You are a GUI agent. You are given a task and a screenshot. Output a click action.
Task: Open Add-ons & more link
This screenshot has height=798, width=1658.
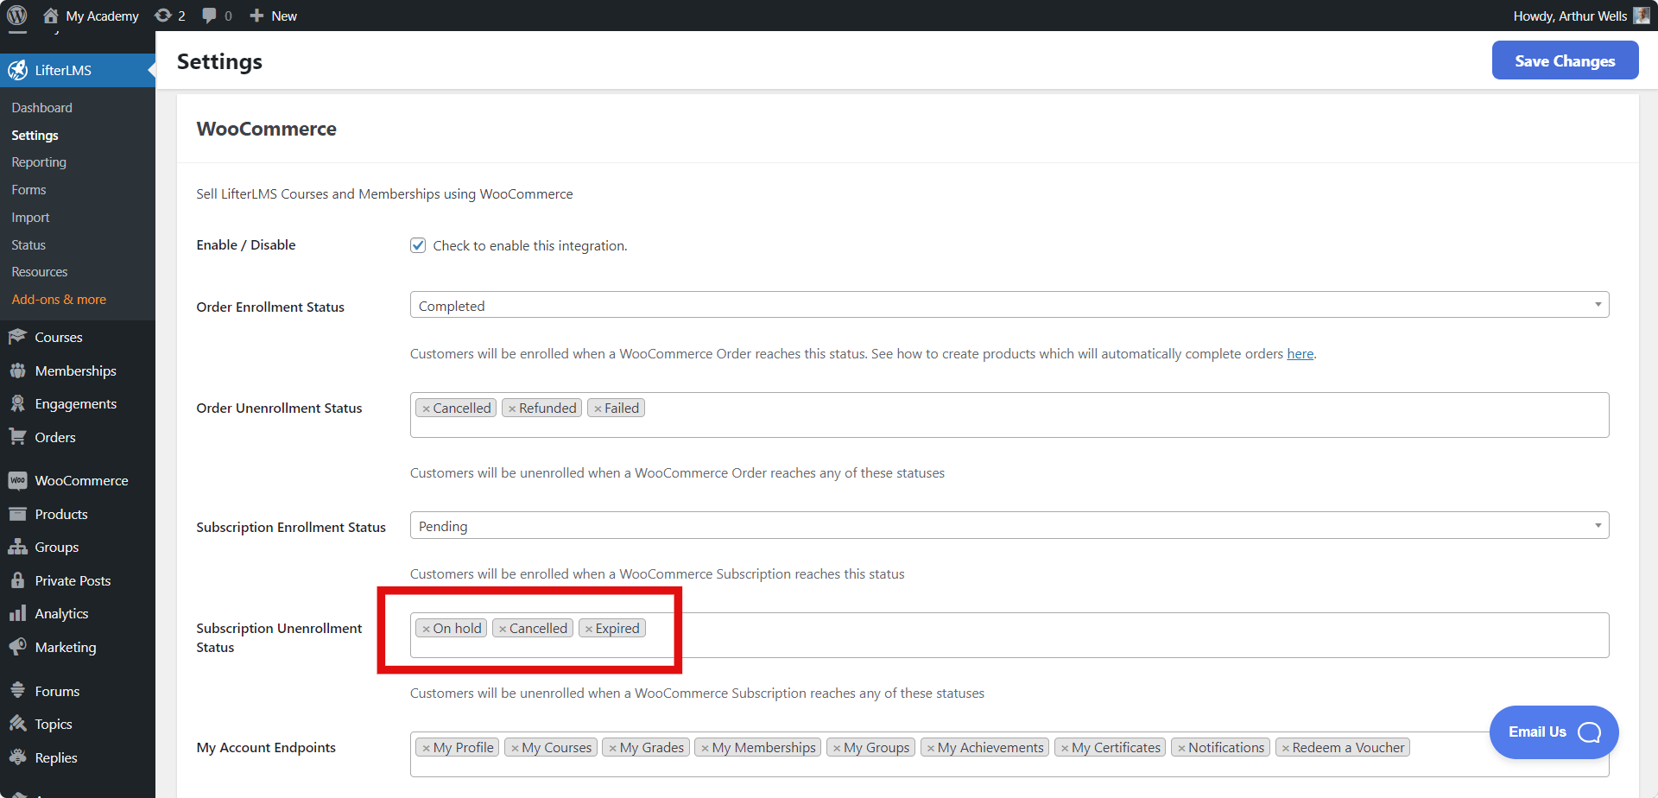coord(59,300)
